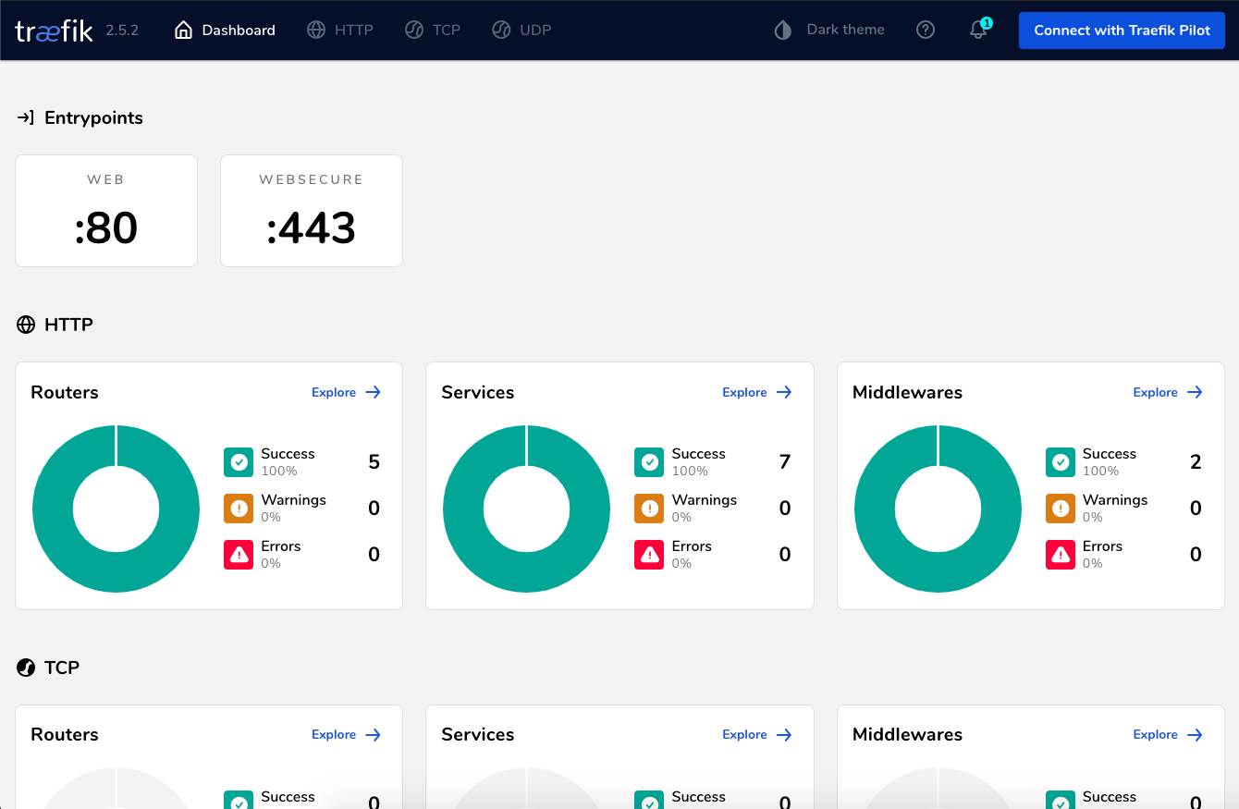Explore the TCP Routers

coord(346,734)
